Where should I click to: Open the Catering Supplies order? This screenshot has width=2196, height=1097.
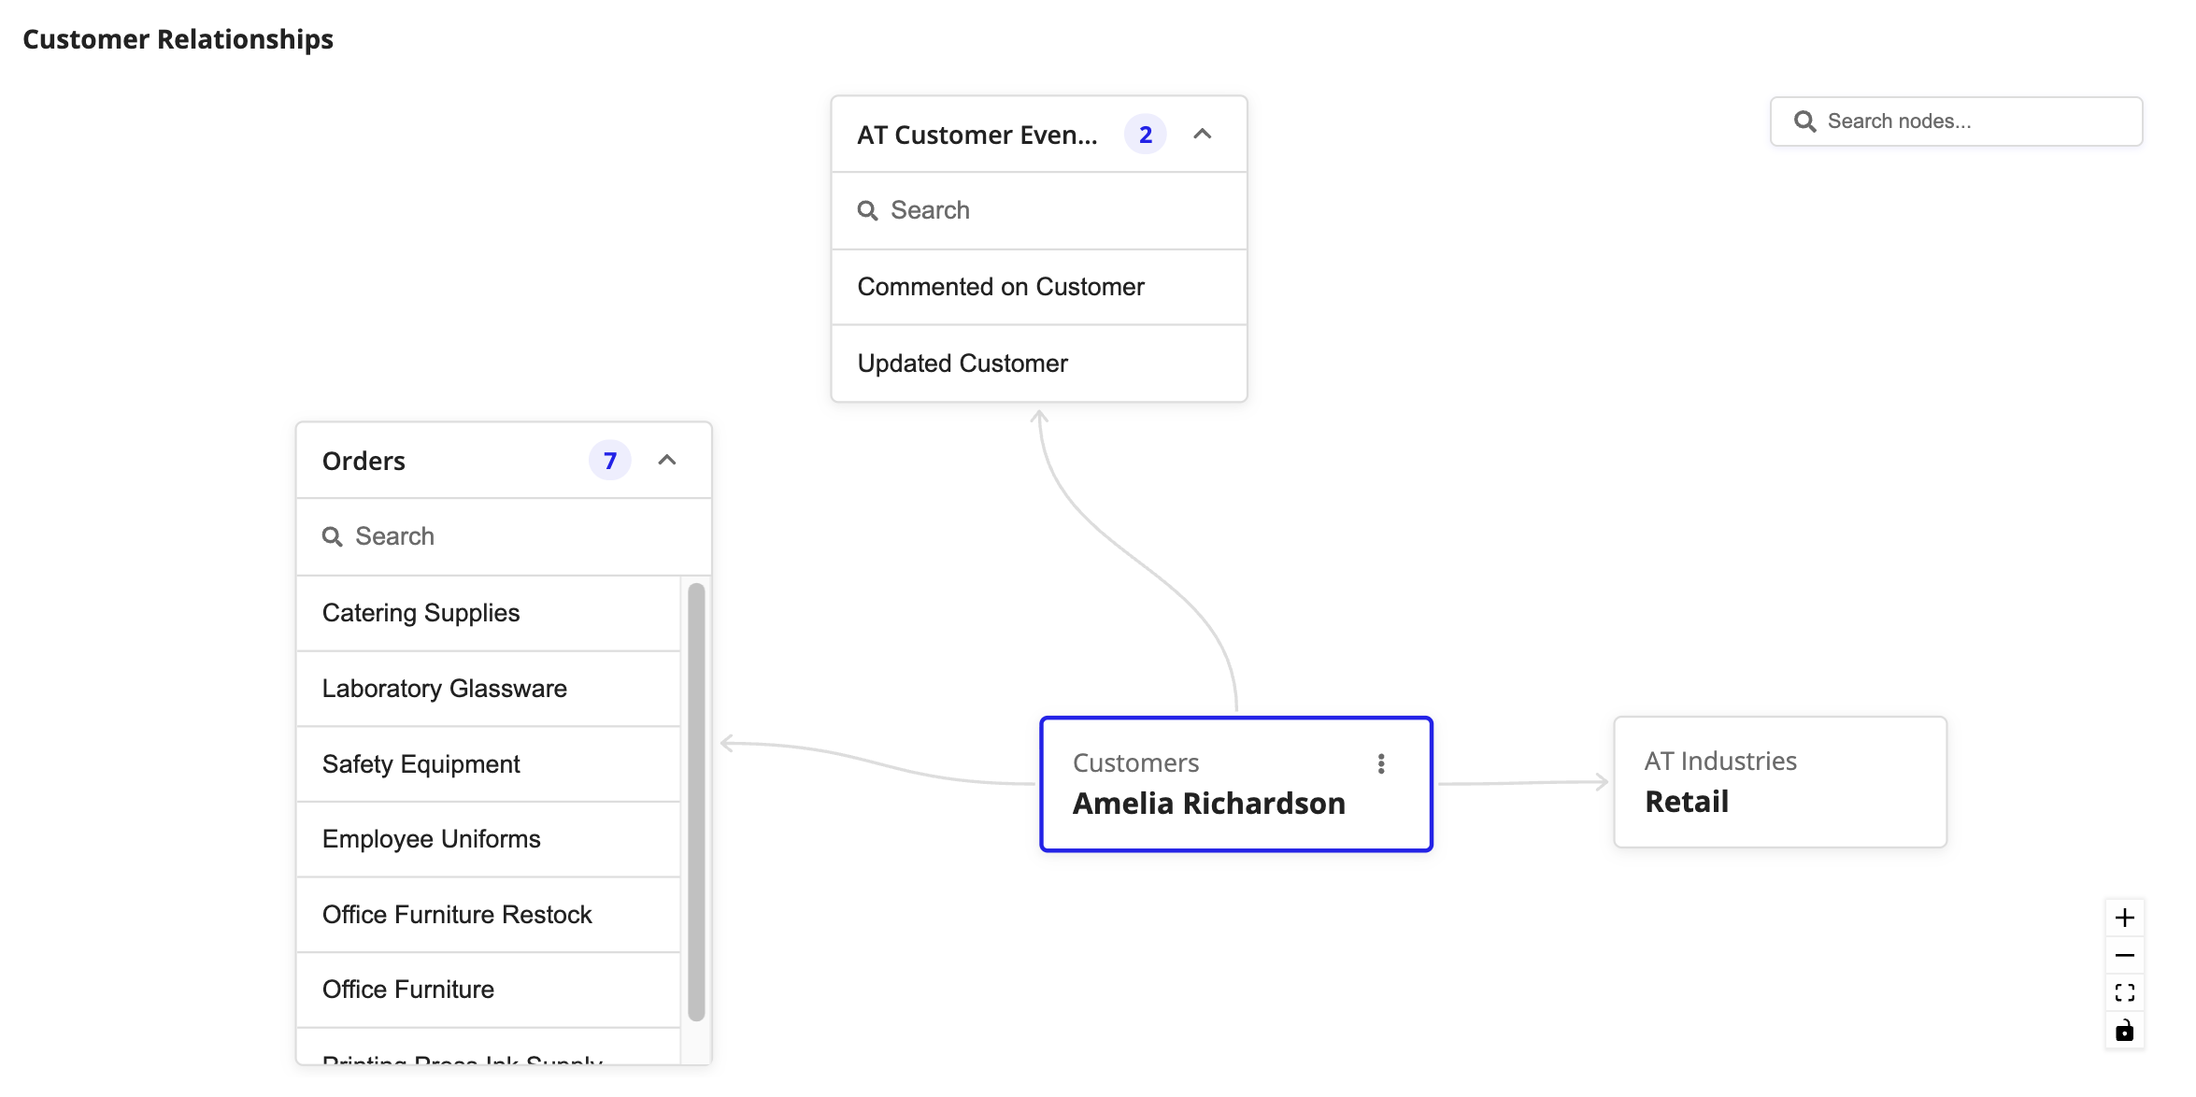point(488,613)
